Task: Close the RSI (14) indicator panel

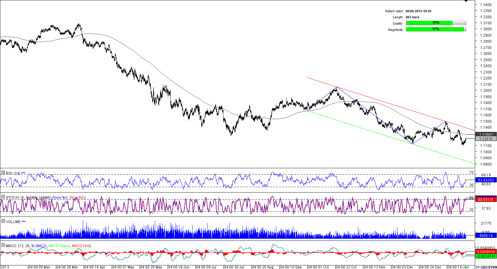Action: click(x=3, y=173)
